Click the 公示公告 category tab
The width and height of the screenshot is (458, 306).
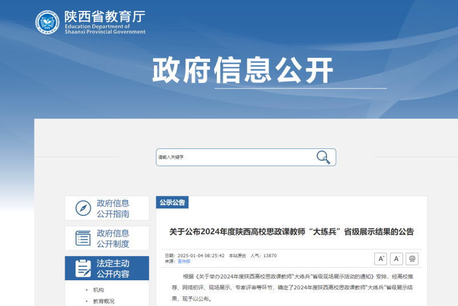(x=172, y=202)
